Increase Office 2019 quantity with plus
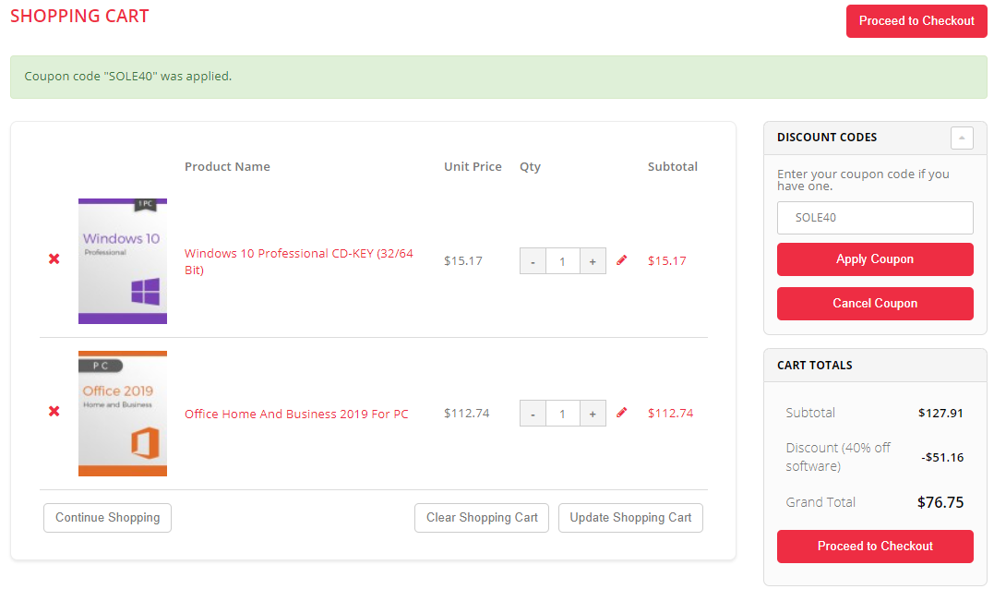 (x=593, y=414)
